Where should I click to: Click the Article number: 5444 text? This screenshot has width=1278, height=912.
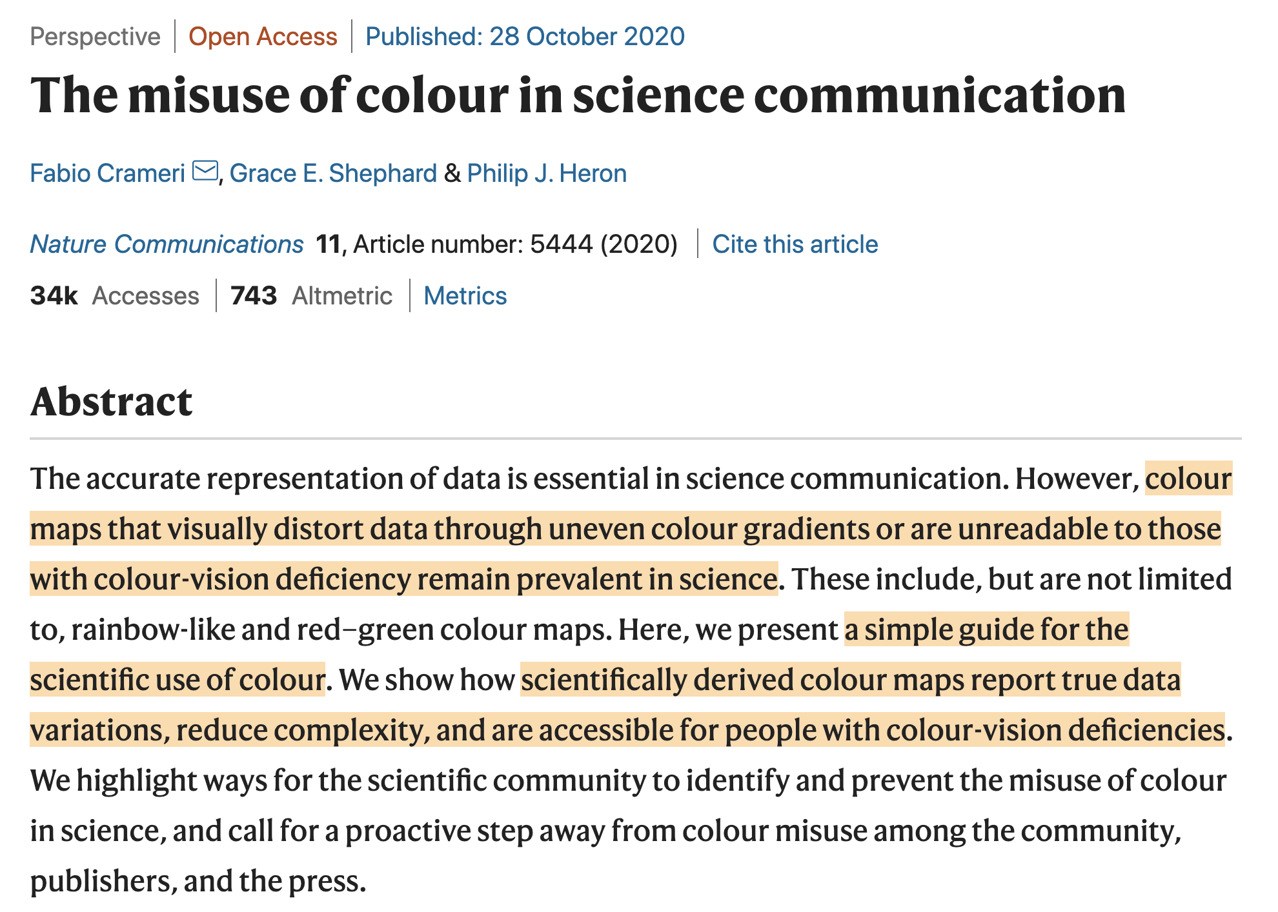(472, 244)
